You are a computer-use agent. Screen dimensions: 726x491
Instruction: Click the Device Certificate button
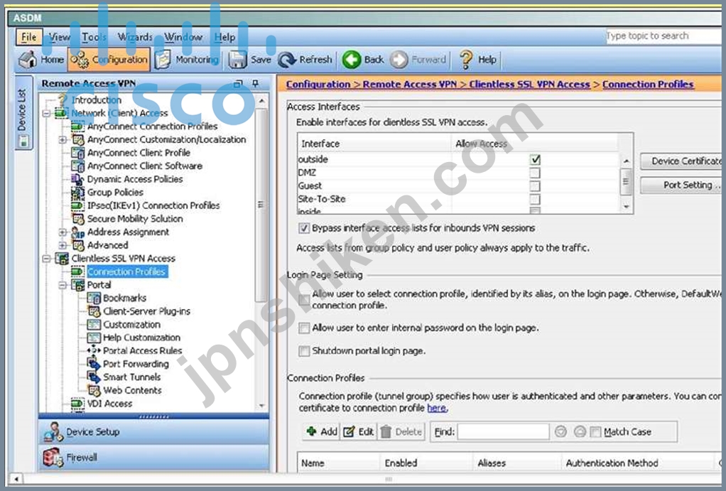[683, 161]
